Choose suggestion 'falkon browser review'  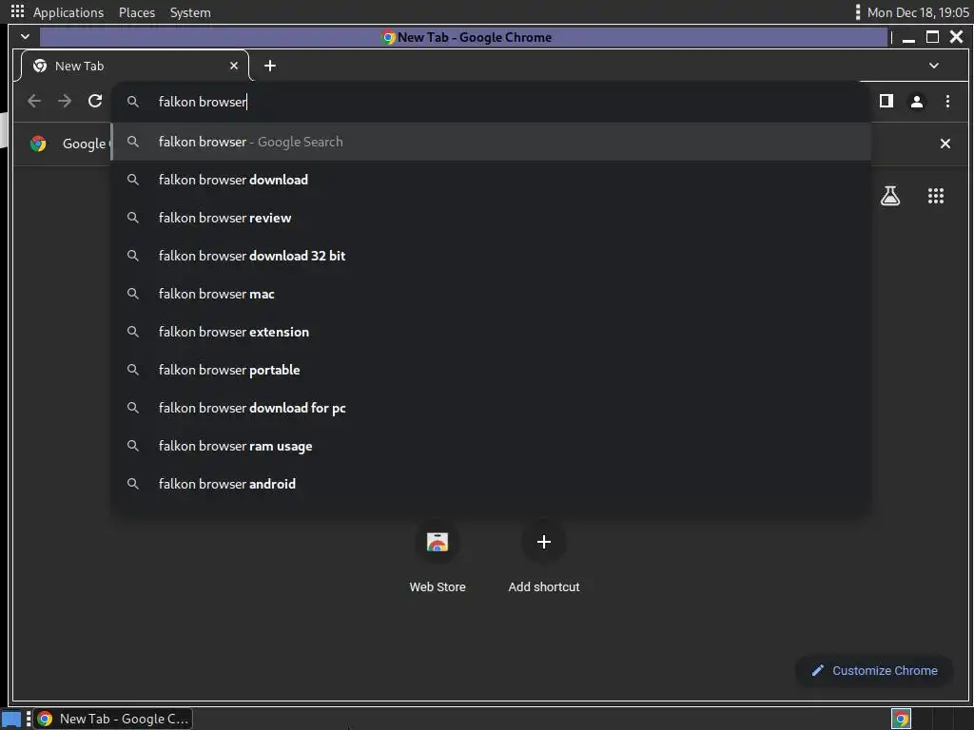[491, 218]
